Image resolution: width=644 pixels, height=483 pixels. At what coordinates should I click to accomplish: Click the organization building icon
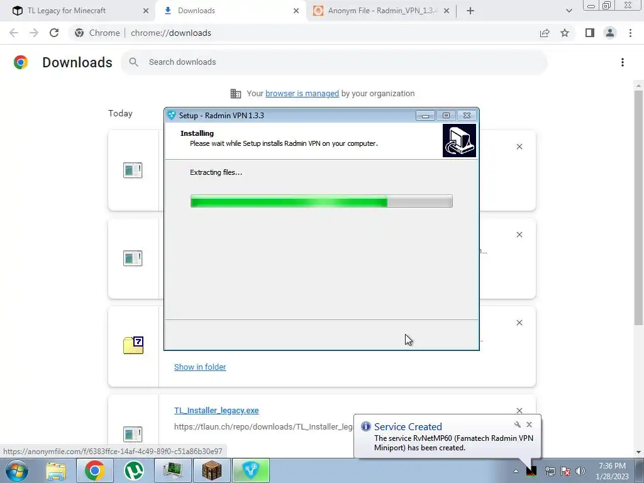point(236,94)
